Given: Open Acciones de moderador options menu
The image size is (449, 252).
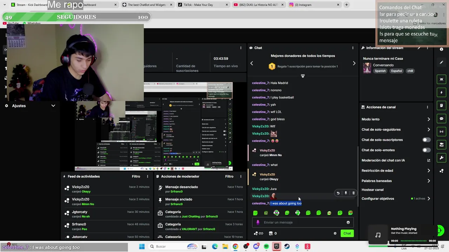Looking at the screenshot, I should pos(241,176).
